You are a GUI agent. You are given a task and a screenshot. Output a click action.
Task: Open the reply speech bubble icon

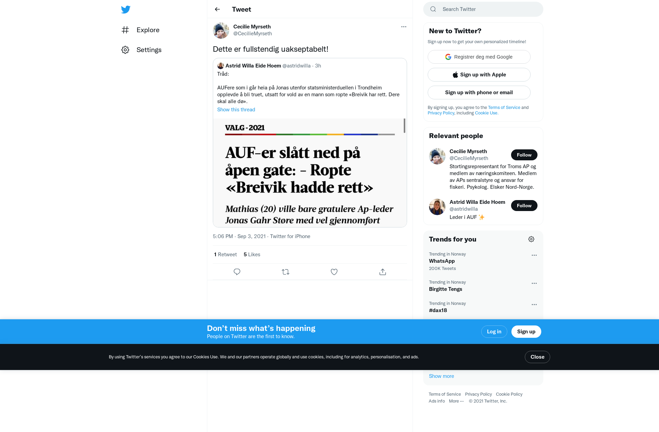(x=237, y=272)
